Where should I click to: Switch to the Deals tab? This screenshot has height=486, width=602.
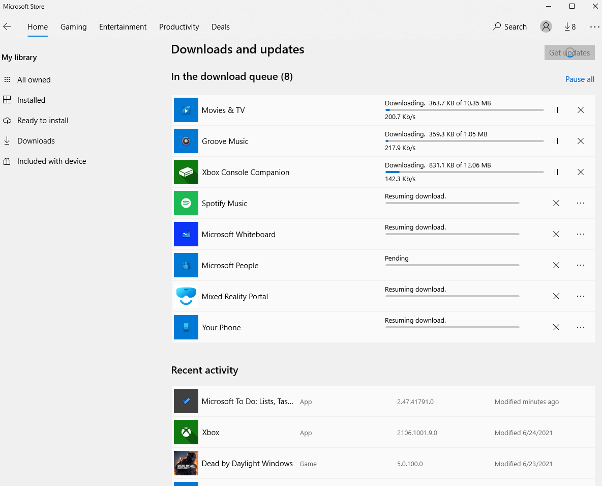coord(220,27)
